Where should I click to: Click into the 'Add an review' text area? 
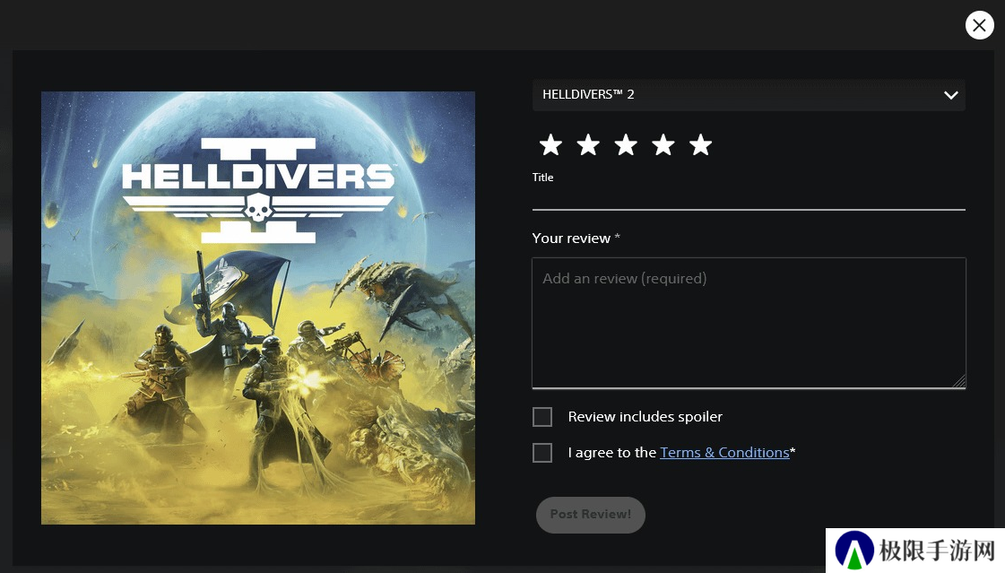(749, 323)
